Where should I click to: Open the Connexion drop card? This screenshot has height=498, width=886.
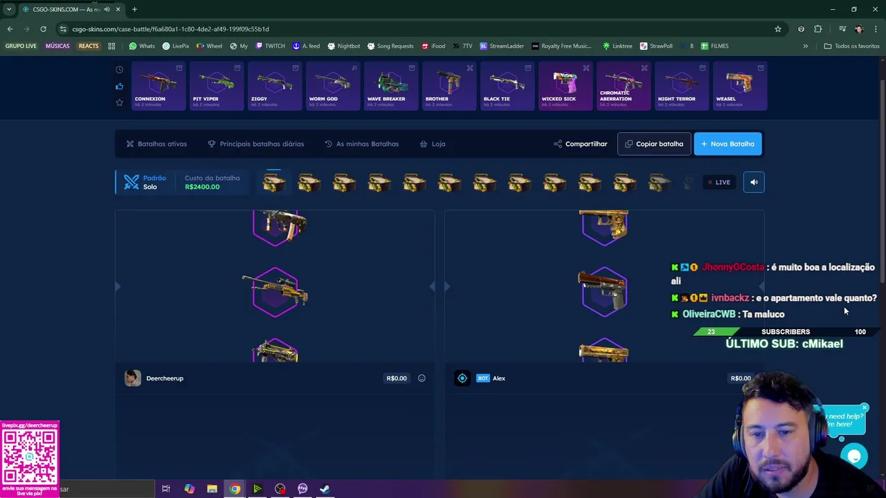tap(159, 86)
